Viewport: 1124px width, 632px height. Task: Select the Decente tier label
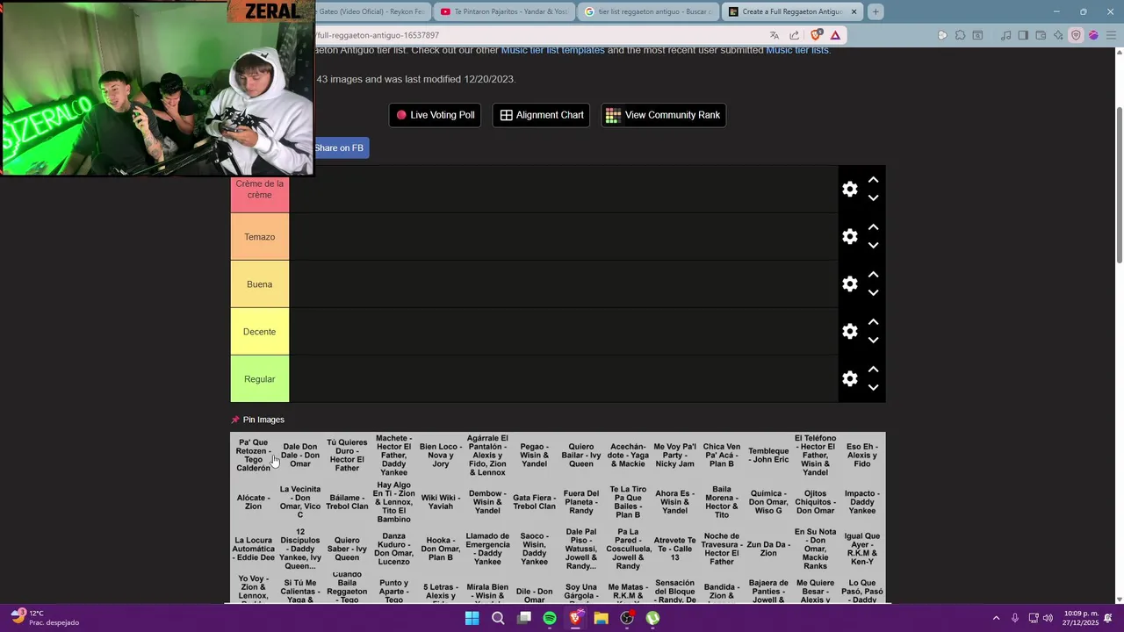(259, 332)
